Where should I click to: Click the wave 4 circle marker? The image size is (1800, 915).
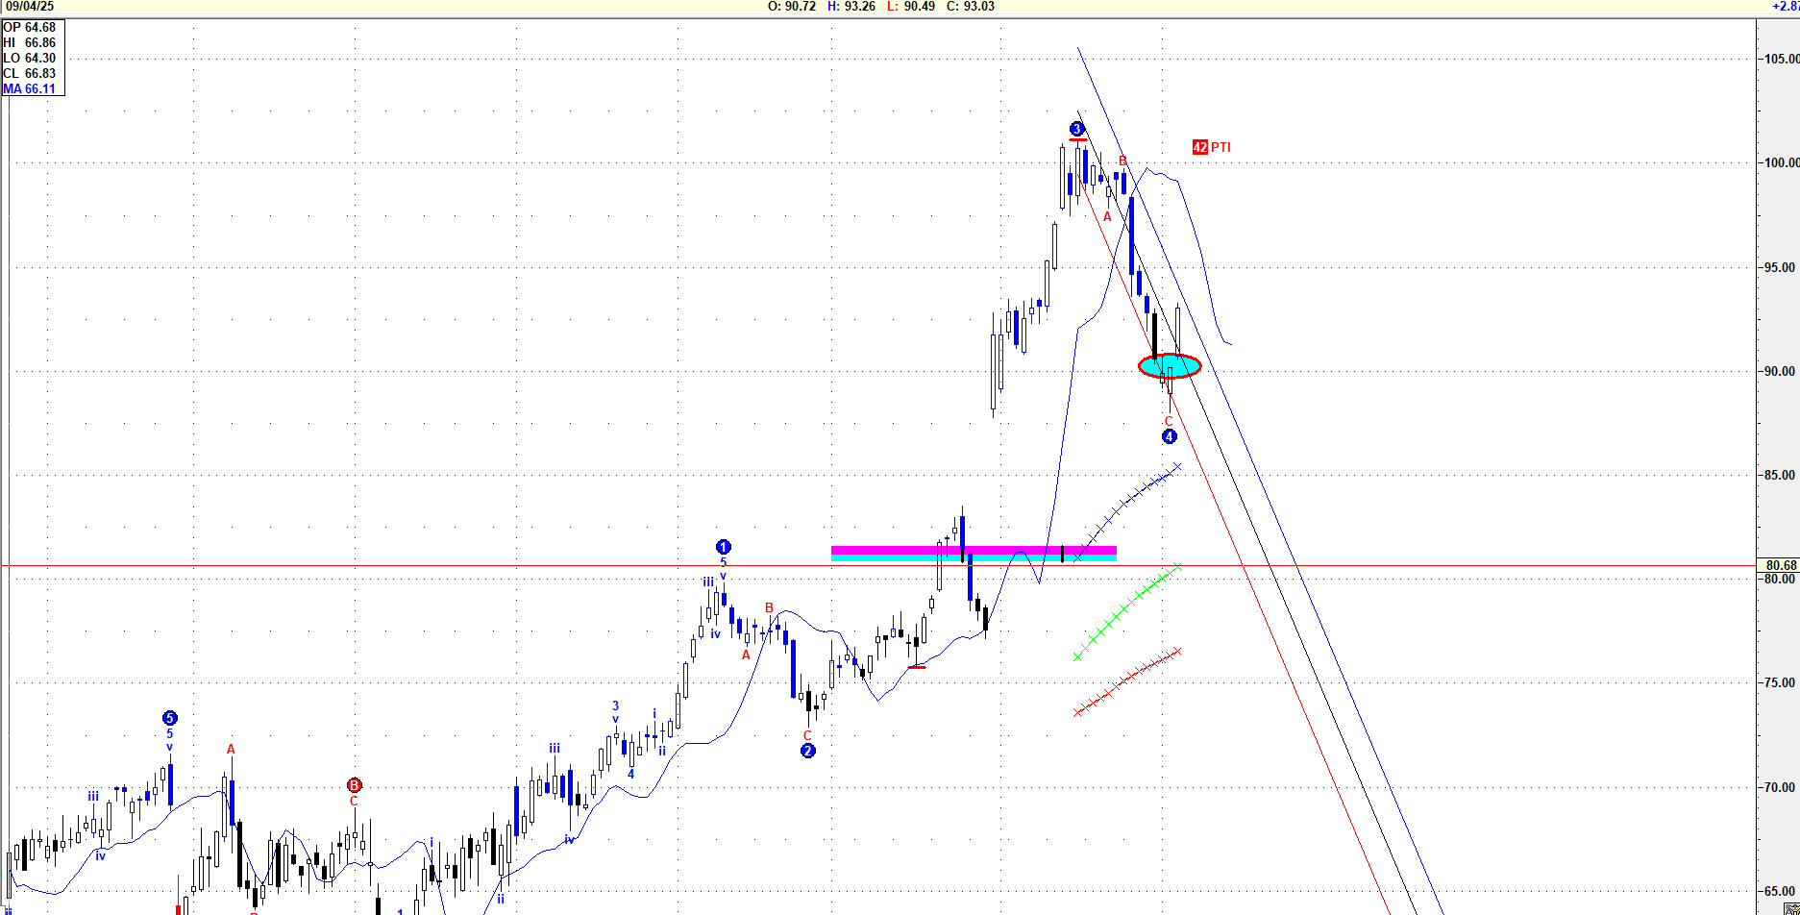click(x=1169, y=436)
